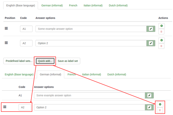Open Predefined label sets dialog

tap(19, 61)
